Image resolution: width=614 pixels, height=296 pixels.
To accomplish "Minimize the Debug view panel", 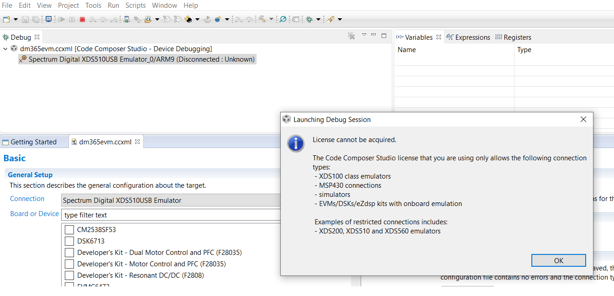I will click(373, 35).
